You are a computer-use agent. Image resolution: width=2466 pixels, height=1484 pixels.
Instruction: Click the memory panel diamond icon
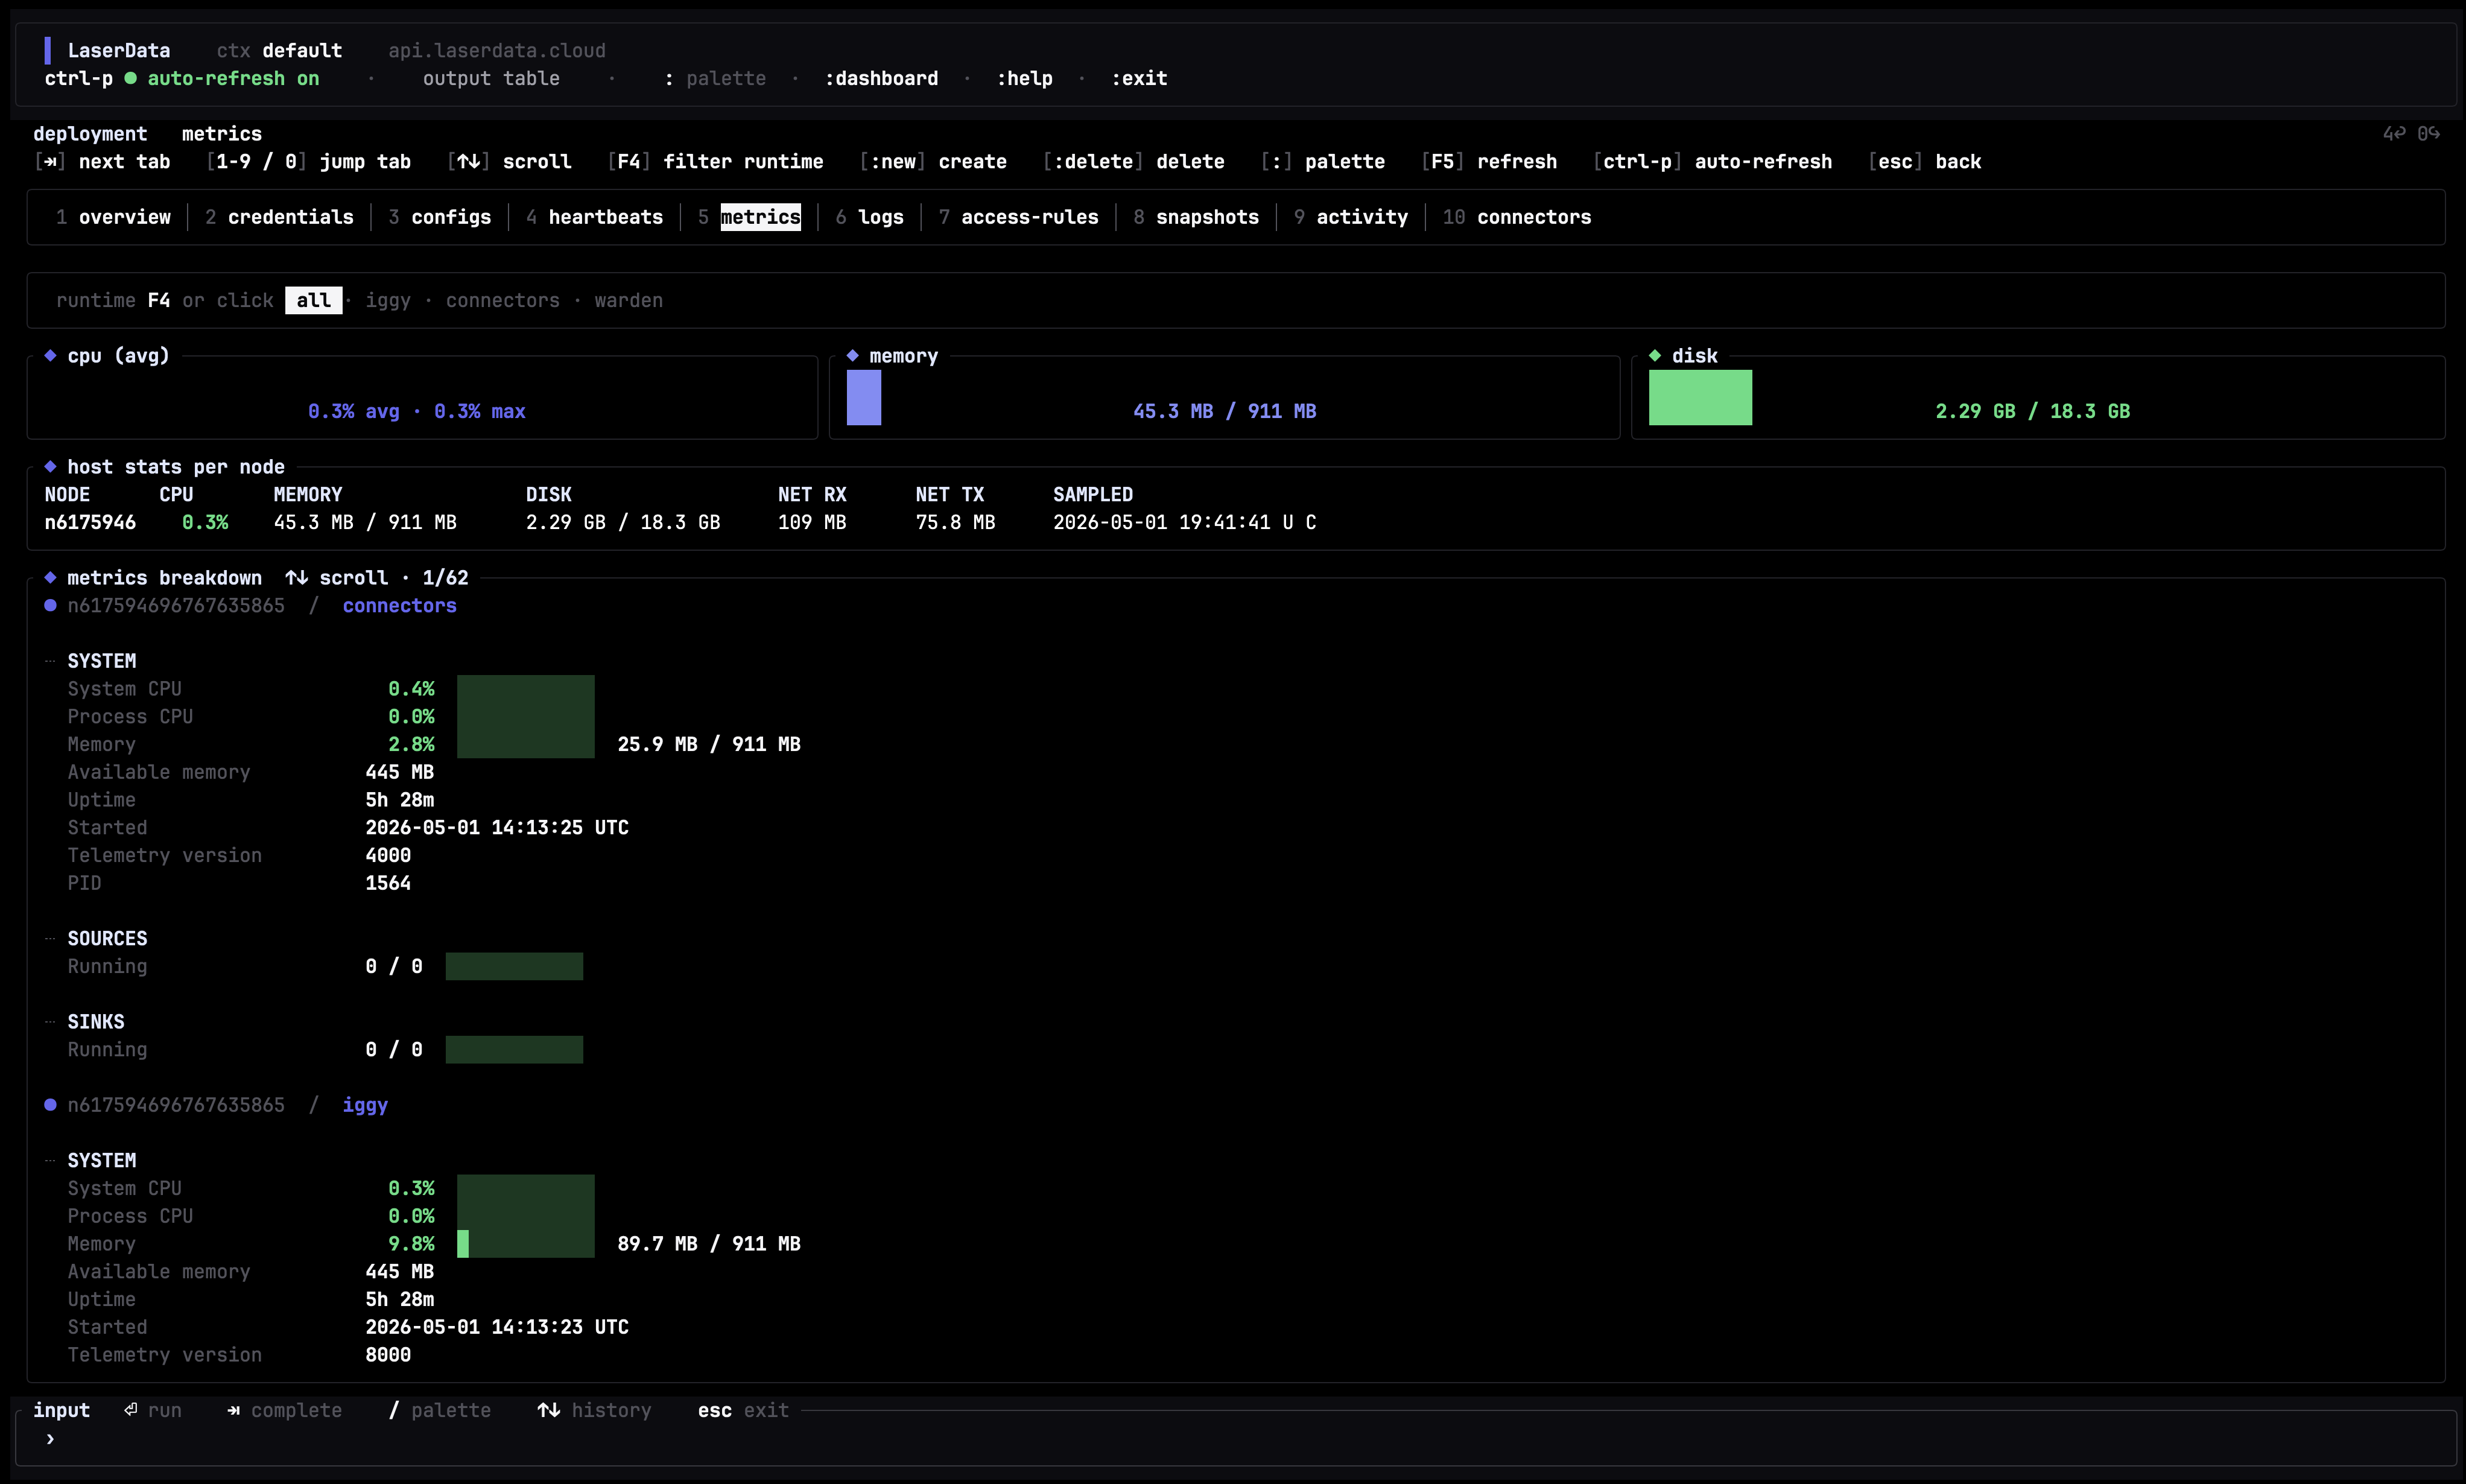pos(852,355)
